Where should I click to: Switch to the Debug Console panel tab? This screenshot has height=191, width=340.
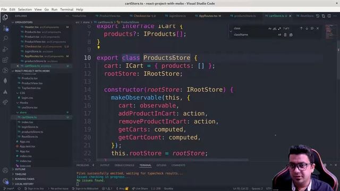point(124,165)
